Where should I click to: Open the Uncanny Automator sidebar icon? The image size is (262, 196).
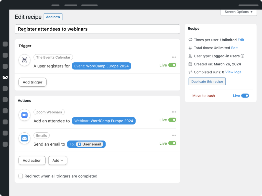tap(5, 77)
